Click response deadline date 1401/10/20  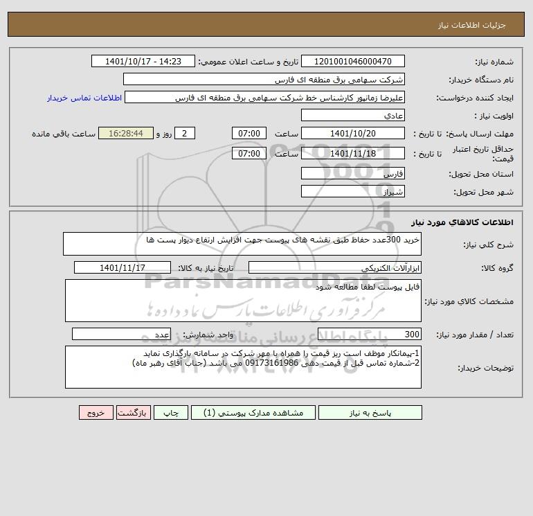point(353,134)
